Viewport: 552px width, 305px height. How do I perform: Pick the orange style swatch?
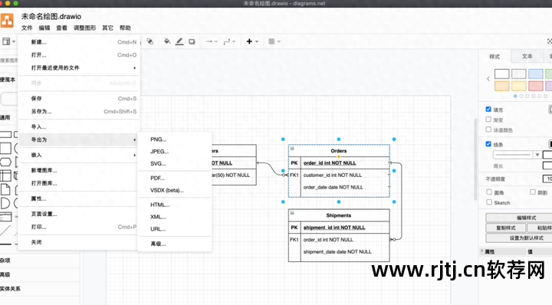point(501,86)
